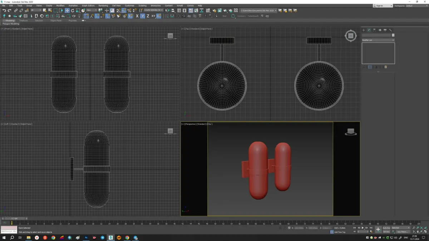
Task: Open the project path dropdown
Action: coord(259,10)
